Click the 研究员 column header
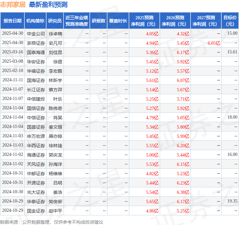Viewport: 239px width, 225px height. pos(55,21)
